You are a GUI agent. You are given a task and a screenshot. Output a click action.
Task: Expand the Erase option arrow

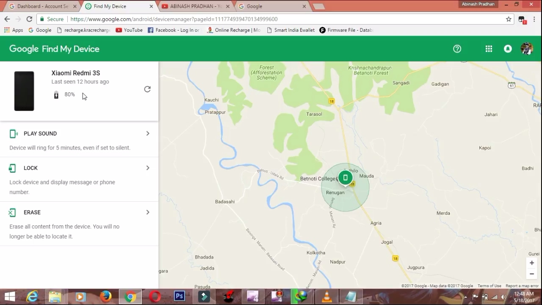[x=148, y=212]
